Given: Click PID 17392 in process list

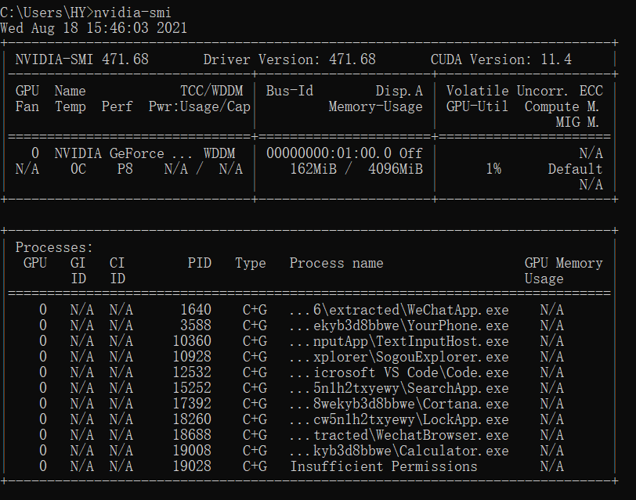Looking at the screenshot, I should click(x=192, y=404).
